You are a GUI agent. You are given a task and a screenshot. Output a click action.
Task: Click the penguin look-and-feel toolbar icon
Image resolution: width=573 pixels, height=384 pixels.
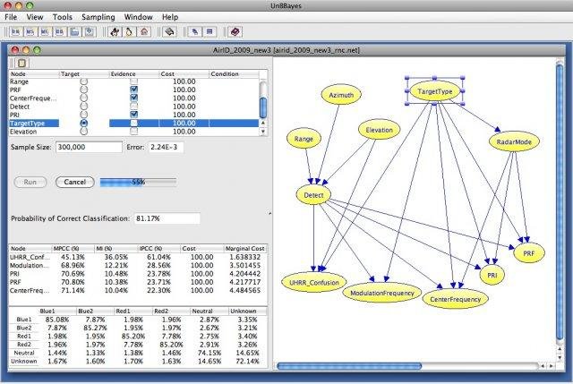pos(129,32)
